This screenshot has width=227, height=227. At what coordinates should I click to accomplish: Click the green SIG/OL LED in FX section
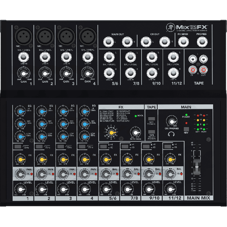pos(136,116)
